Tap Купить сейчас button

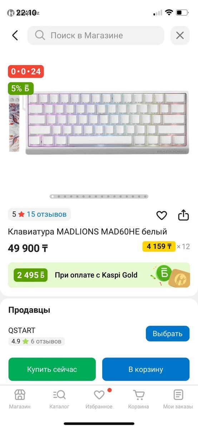click(x=52, y=369)
